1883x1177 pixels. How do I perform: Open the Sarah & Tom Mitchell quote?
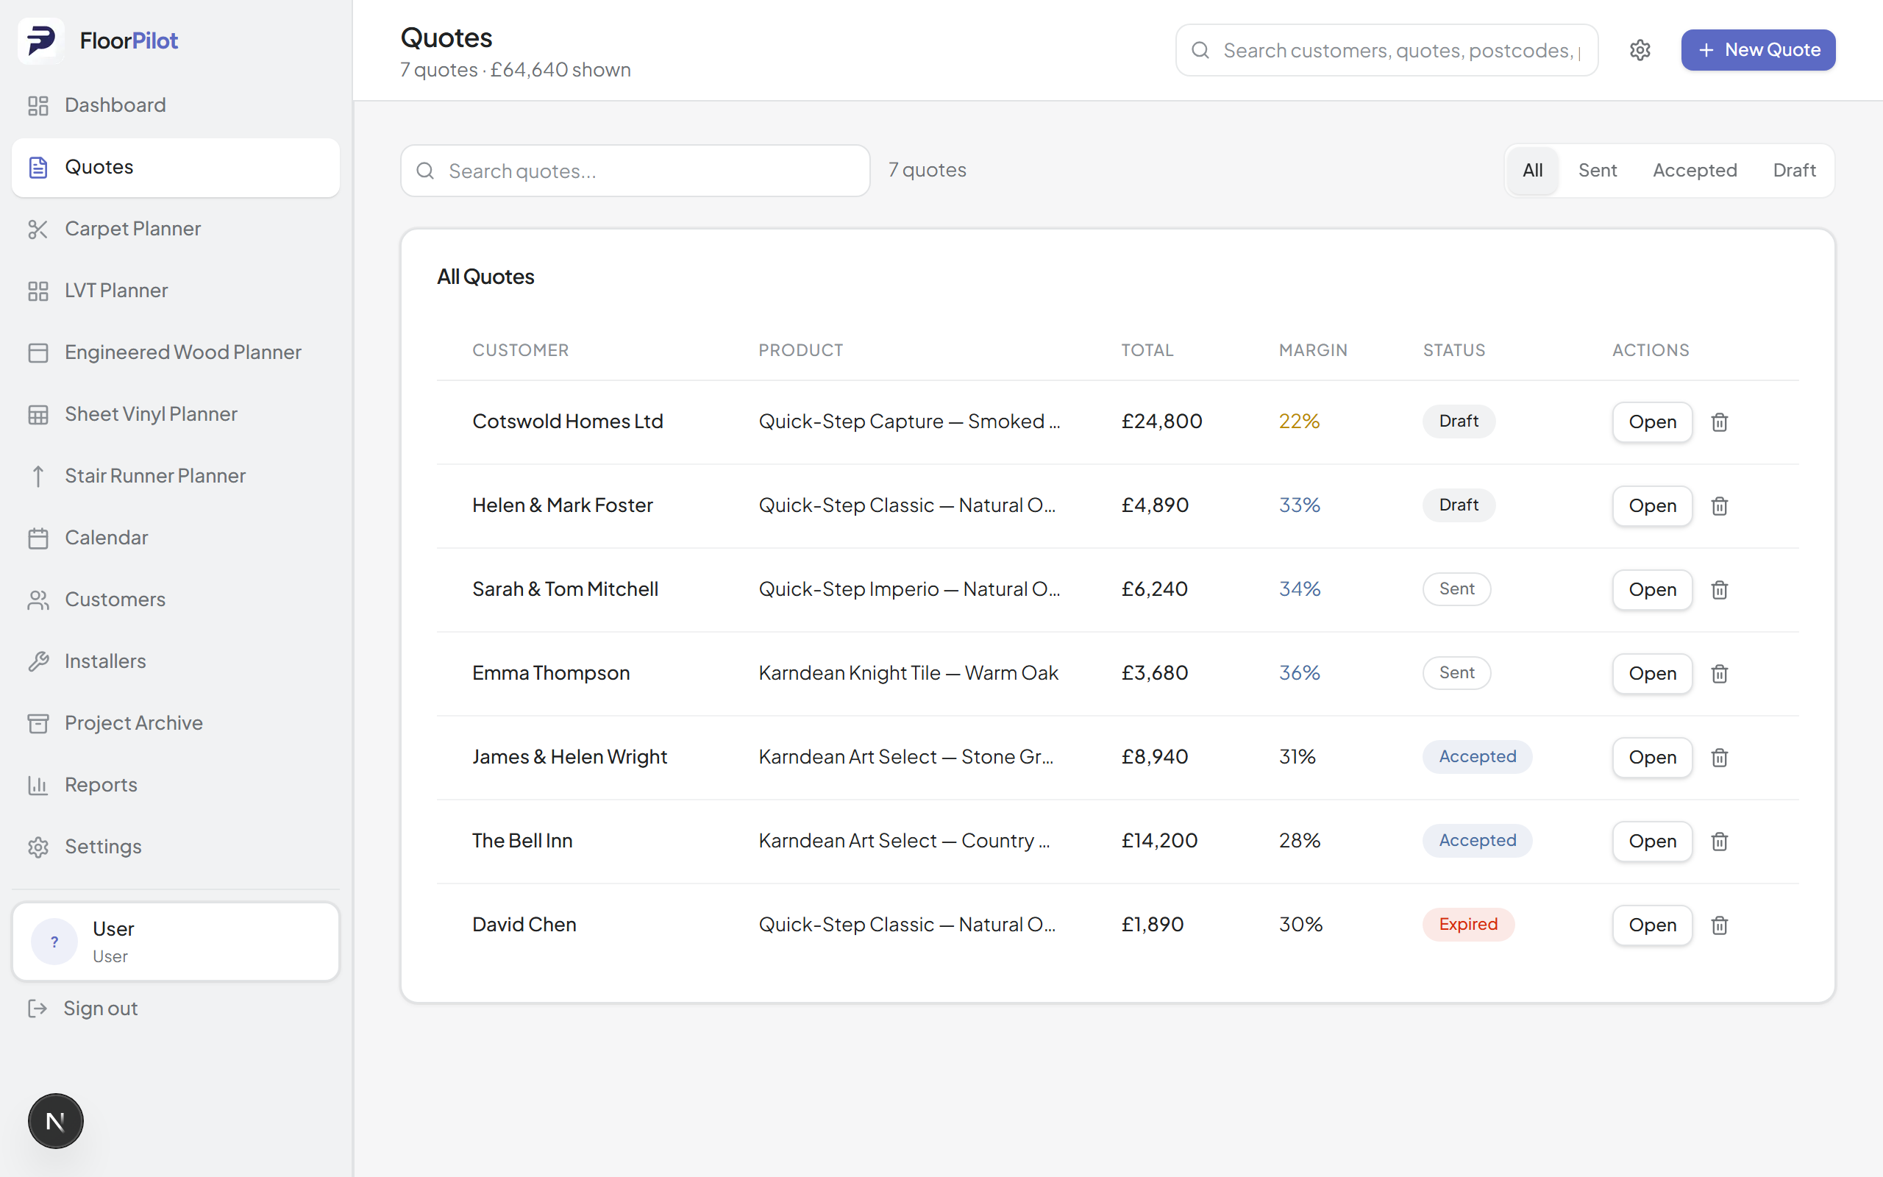pyautogui.click(x=1652, y=590)
